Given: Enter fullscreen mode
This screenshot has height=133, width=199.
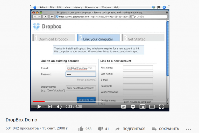Looking at the screenshot, I should [x=161, y=107].
